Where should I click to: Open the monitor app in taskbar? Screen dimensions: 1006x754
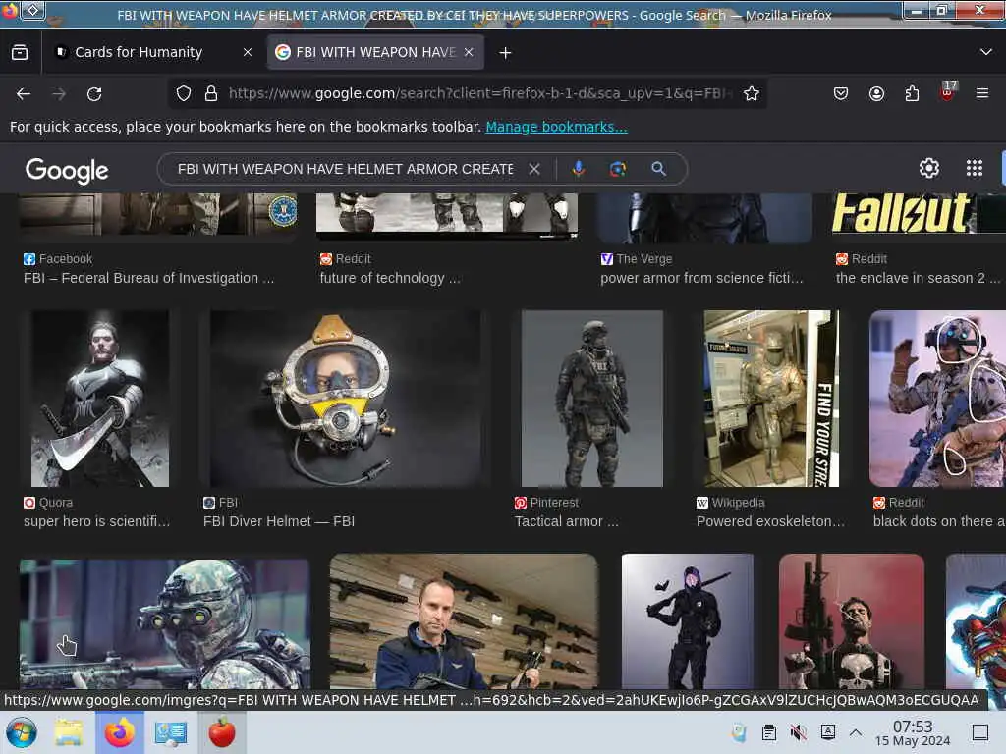click(x=171, y=732)
